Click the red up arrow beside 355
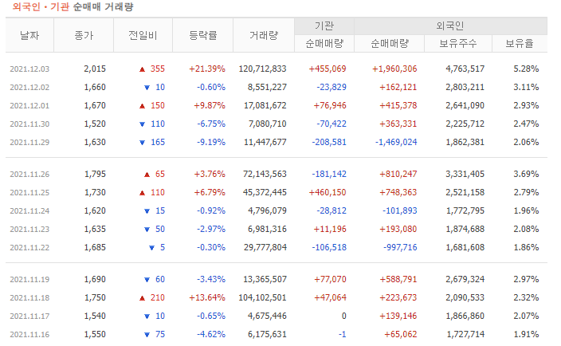This screenshot has width=561, height=346. click(x=142, y=69)
